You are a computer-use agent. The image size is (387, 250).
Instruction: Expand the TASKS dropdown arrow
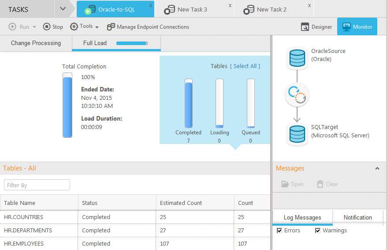pyautogui.click(x=63, y=9)
